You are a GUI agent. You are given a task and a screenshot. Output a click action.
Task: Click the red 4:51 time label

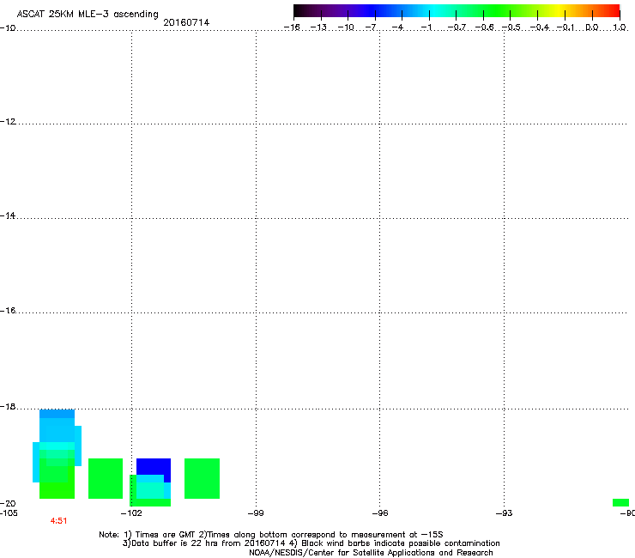tap(58, 521)
